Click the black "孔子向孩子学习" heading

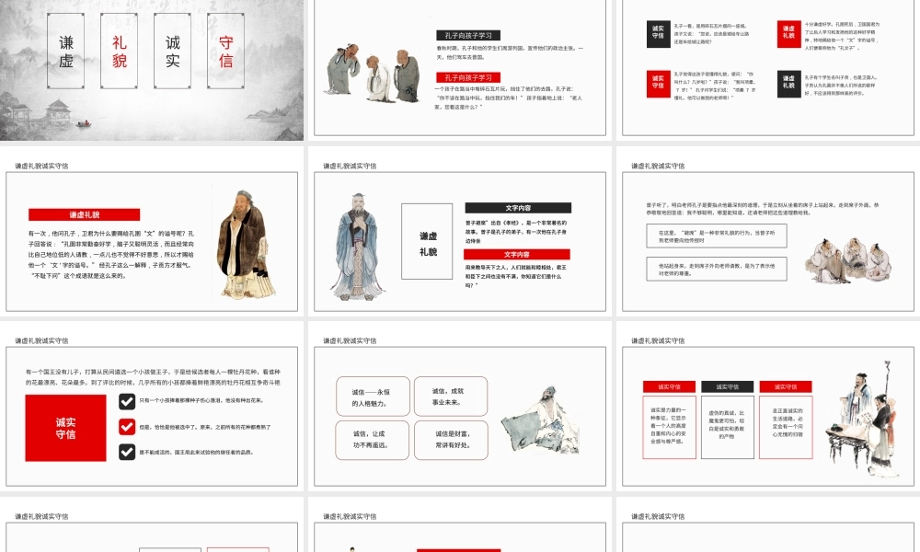pyautogui.click(x=468, y=35)
